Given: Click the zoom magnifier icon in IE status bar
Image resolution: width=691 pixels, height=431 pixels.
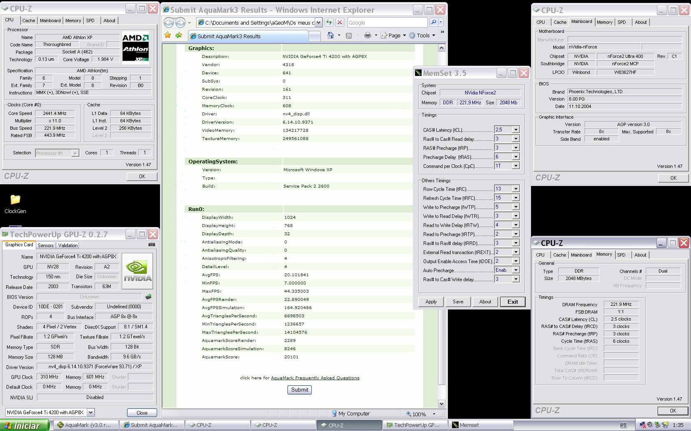Looking at the screenshot, I should (409, 414).
